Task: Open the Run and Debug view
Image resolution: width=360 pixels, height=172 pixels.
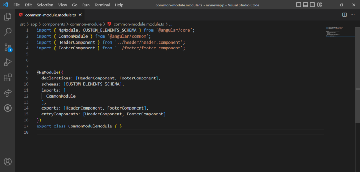Action: pos(8,62)
